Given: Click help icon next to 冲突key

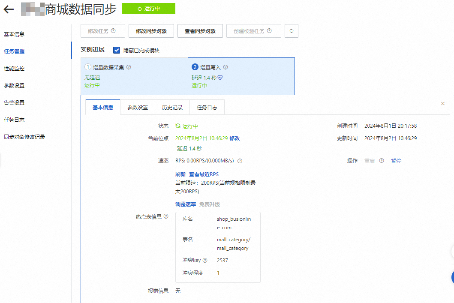Looking at the screenshot, I should click(205, 260).
